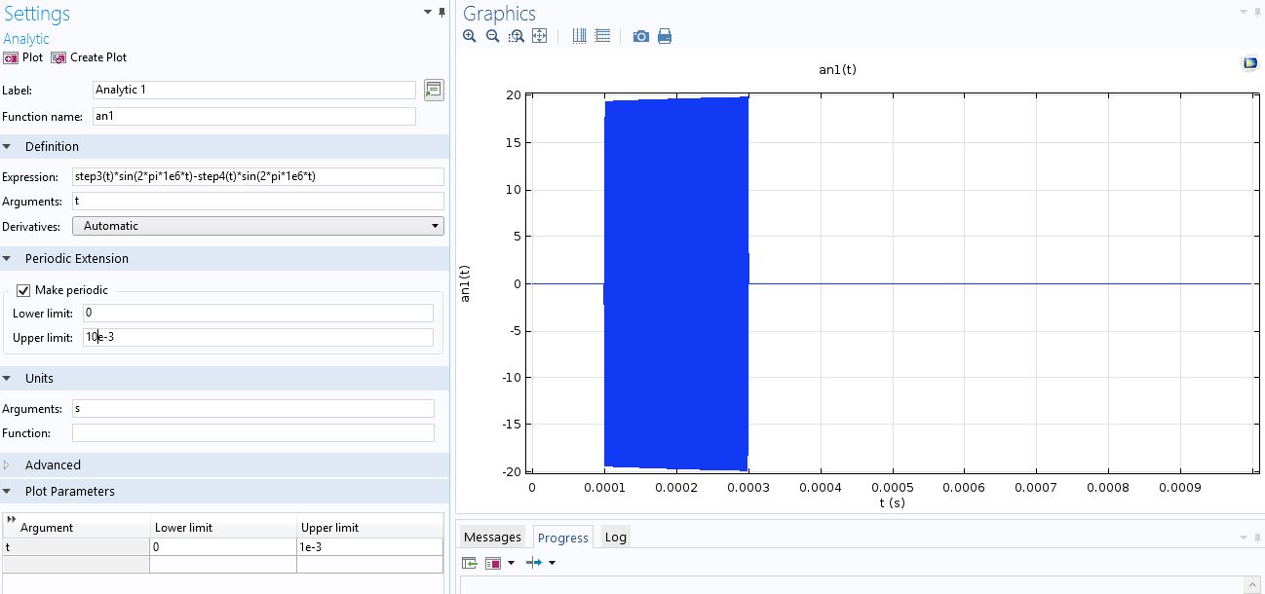Click the Plot button
Screen dimensions: 1265x594
pyautogui.click(x=23, y=57)
